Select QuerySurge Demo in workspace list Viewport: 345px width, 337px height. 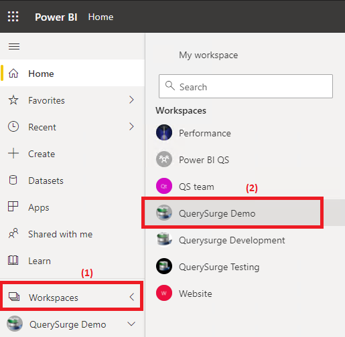[x=245, y=213]
